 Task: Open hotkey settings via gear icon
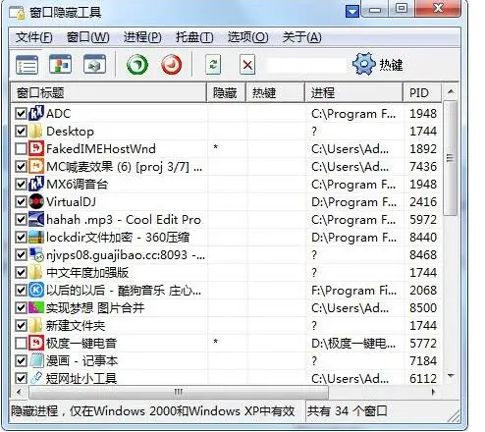tap(364, 64)
